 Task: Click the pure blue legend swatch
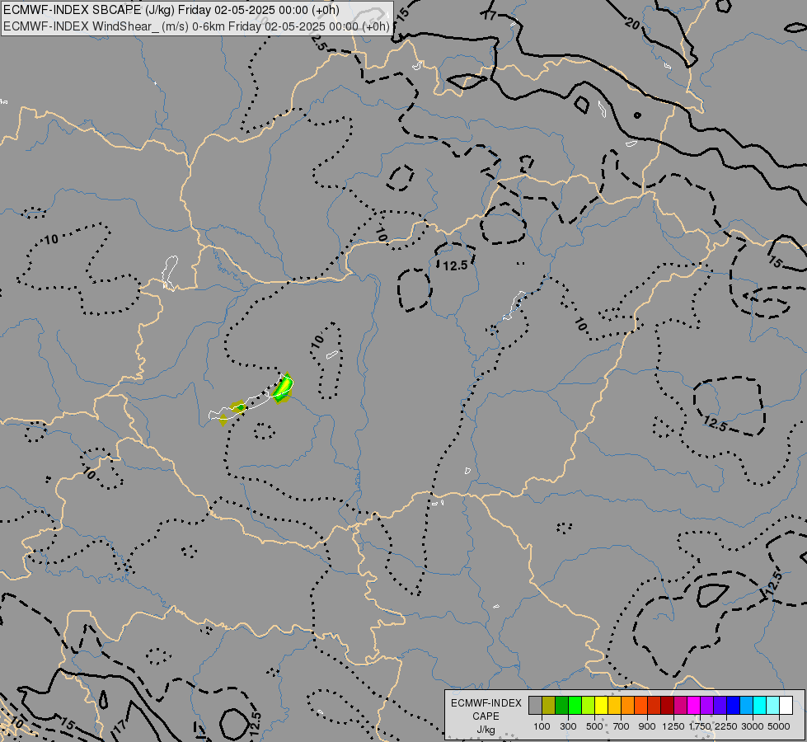point(734,705)
